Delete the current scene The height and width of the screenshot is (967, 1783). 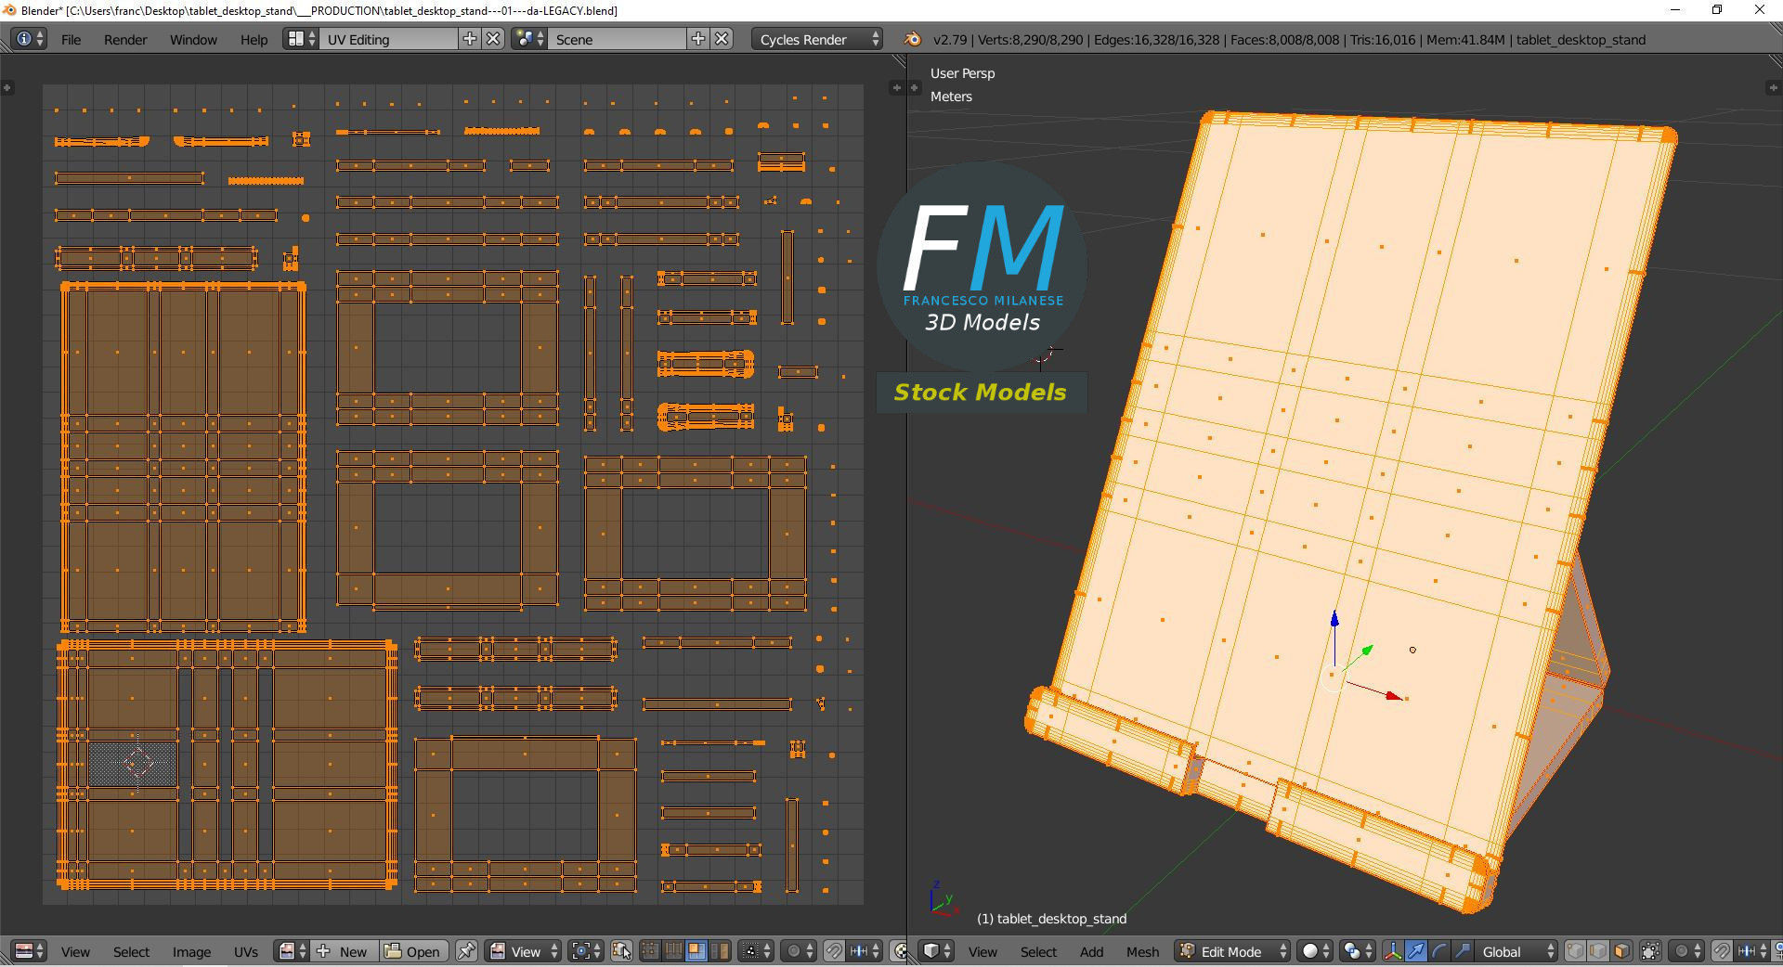coord(722,39)
